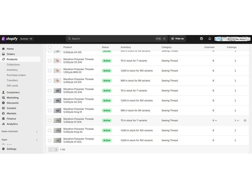Select checkbox for 5,500yds 03 (01)

50,81
